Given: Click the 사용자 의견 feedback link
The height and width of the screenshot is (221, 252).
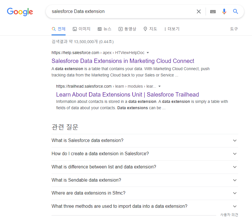Looking at the screenshot, I should (x=229, y=215).
